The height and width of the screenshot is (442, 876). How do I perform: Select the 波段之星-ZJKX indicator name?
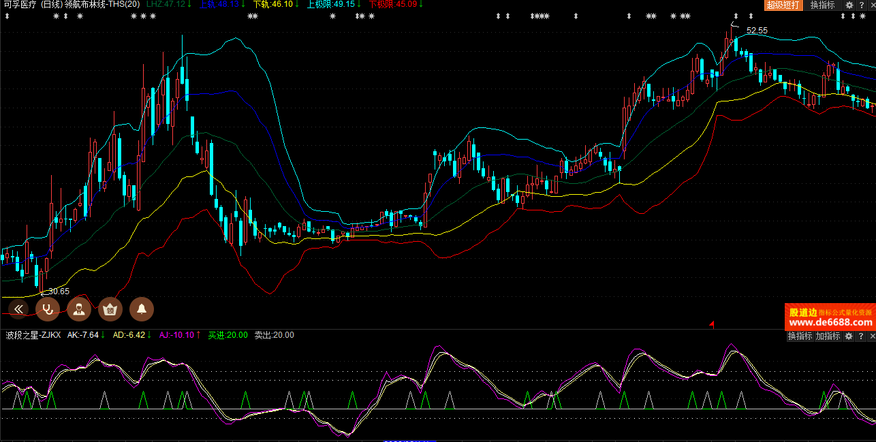[33, 335]
